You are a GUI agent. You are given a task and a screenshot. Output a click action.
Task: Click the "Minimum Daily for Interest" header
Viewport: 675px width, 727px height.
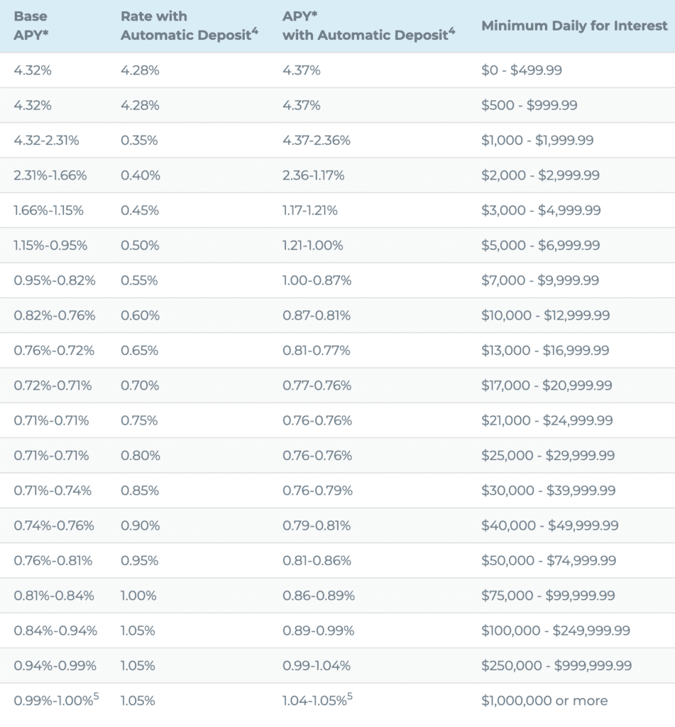click(574, 26)
